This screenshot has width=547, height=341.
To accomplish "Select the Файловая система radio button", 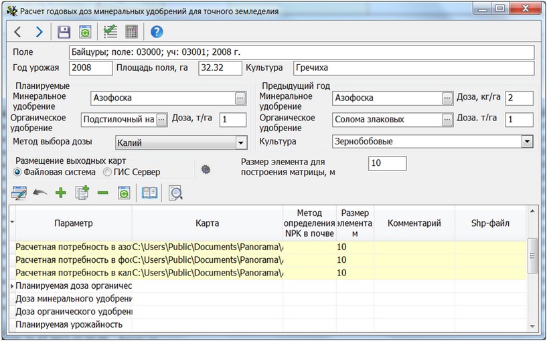I will [18, 172].
